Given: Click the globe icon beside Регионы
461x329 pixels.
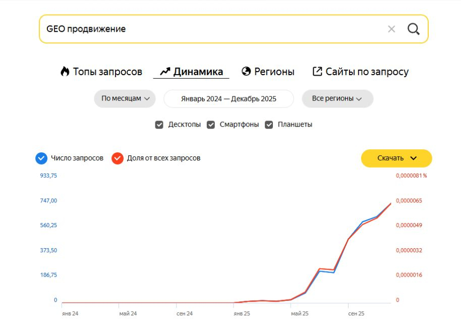Looking at the screenshot, I should 246,71.
